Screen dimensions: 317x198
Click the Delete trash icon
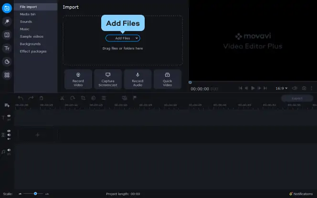point(41,98)
